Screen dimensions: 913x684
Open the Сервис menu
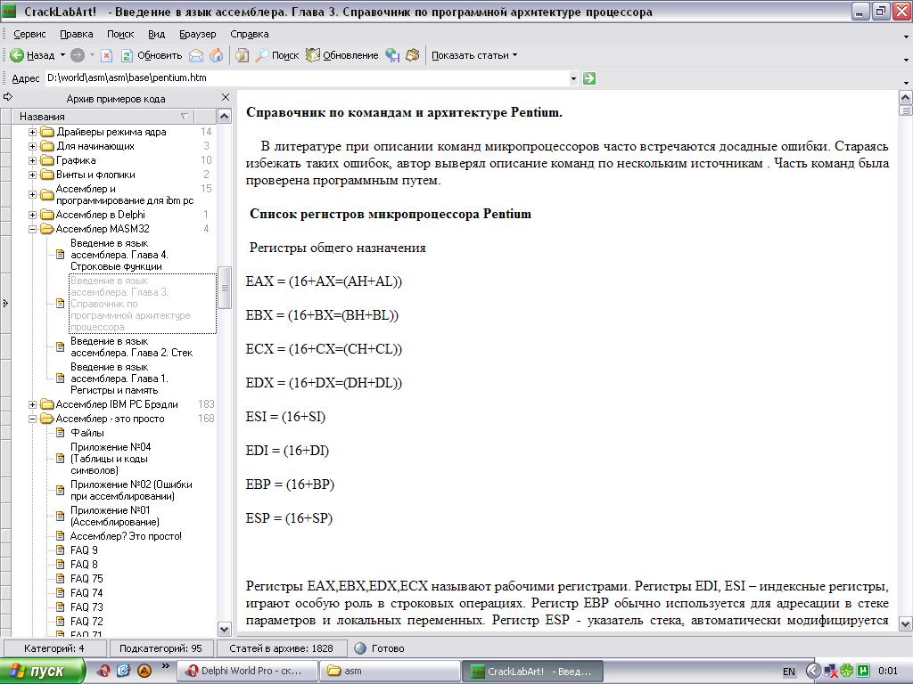coord(29,34)
